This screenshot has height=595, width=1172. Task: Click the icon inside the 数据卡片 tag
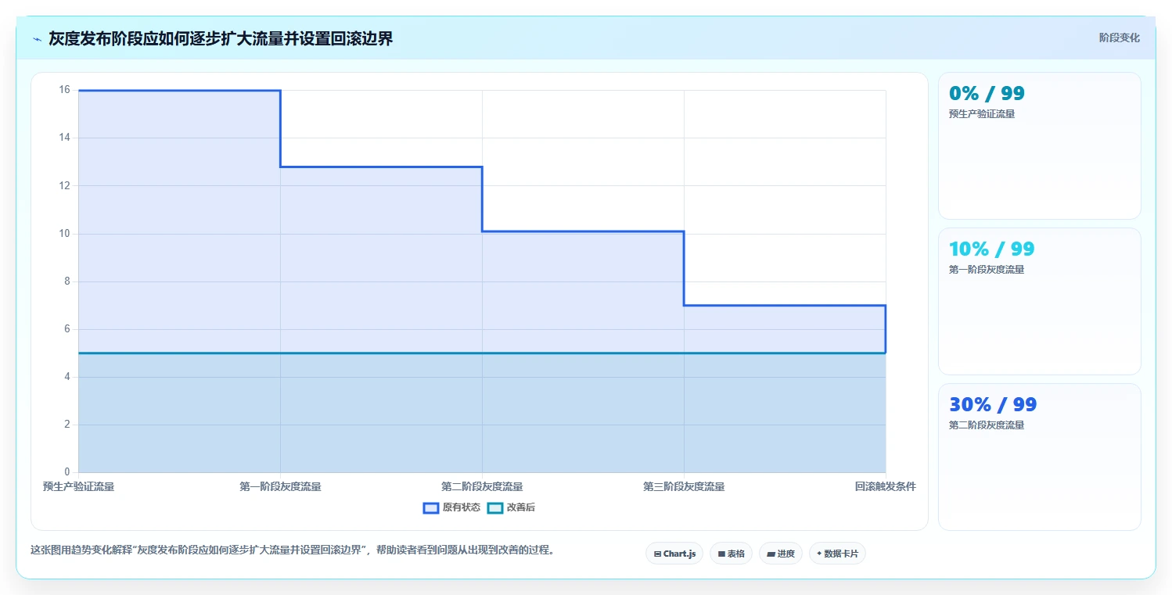pyautogui.click(x=819, y=554)
